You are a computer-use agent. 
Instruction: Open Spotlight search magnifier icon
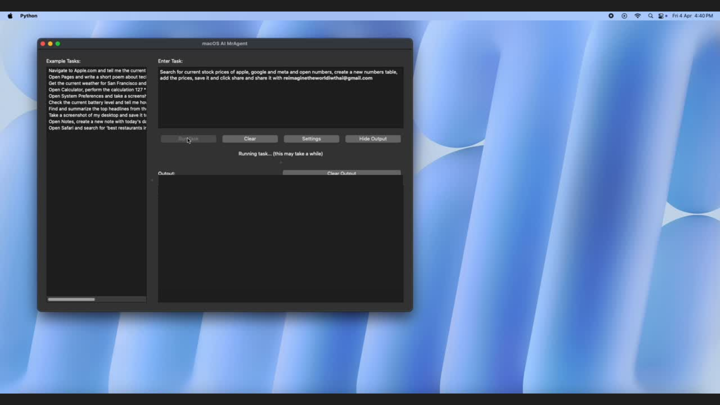coord(651,16)
